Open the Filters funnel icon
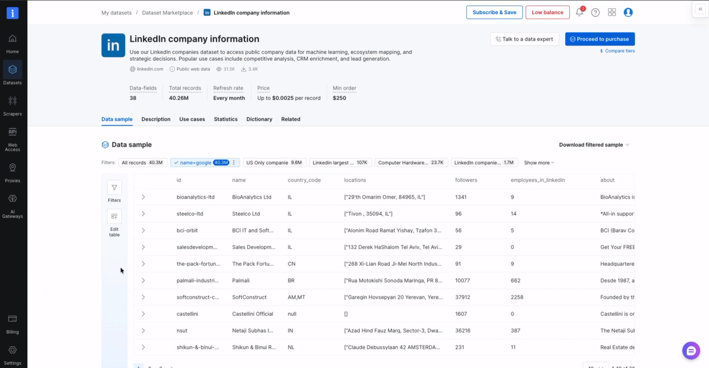 pyautogui.click(x=114, y=188)
